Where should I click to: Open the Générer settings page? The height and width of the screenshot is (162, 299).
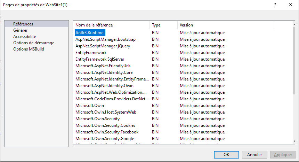coord(21,30)
